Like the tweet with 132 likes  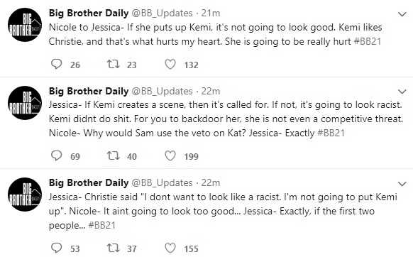[x=170, y=64]
